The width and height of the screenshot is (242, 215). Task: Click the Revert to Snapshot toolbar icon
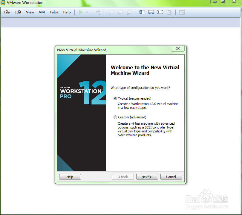[120, 12]
